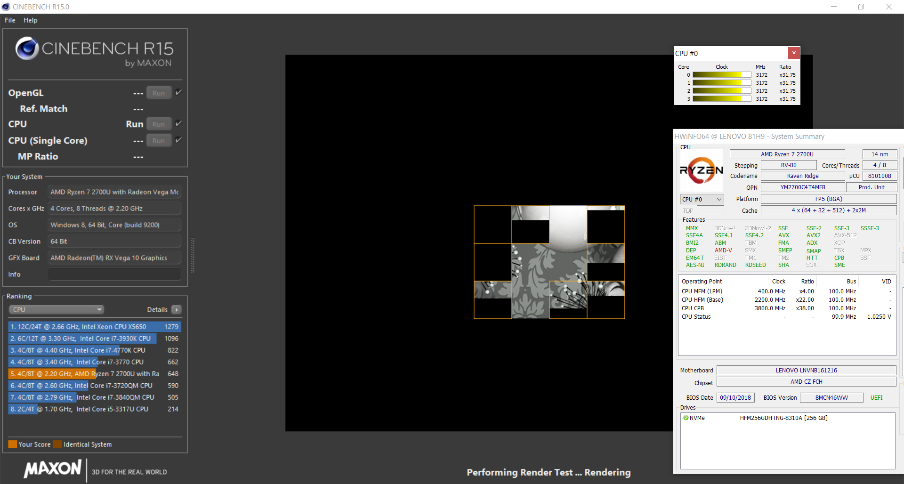Select ranking entry AMD Ryzen 7 2700U
The image size is (904, 484).
click(x=95, y=373)
